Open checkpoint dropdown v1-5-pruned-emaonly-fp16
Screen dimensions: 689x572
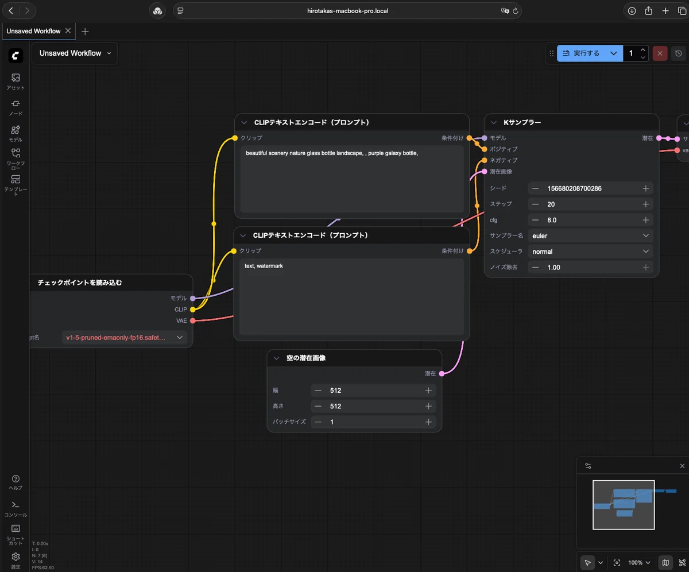[125, 338]
